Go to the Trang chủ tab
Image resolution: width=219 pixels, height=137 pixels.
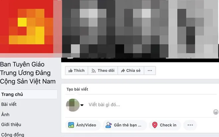tap(29, 95)
